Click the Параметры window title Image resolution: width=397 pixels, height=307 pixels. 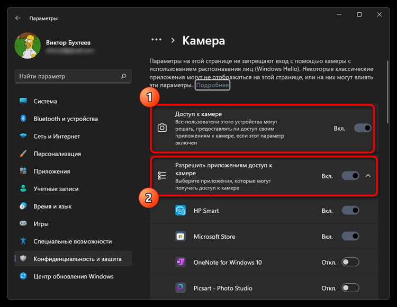43,18
